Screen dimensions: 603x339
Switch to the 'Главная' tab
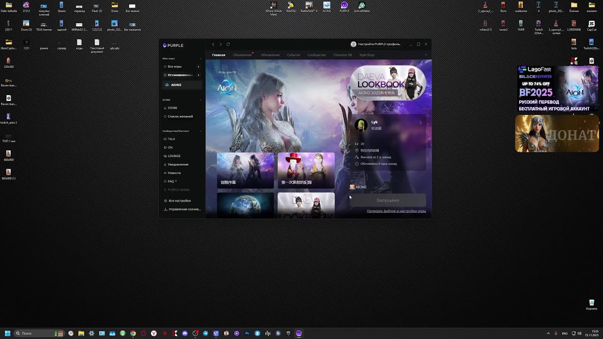(219, 55)
